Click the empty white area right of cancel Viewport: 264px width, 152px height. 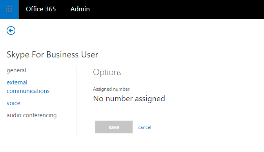[207, 127]
